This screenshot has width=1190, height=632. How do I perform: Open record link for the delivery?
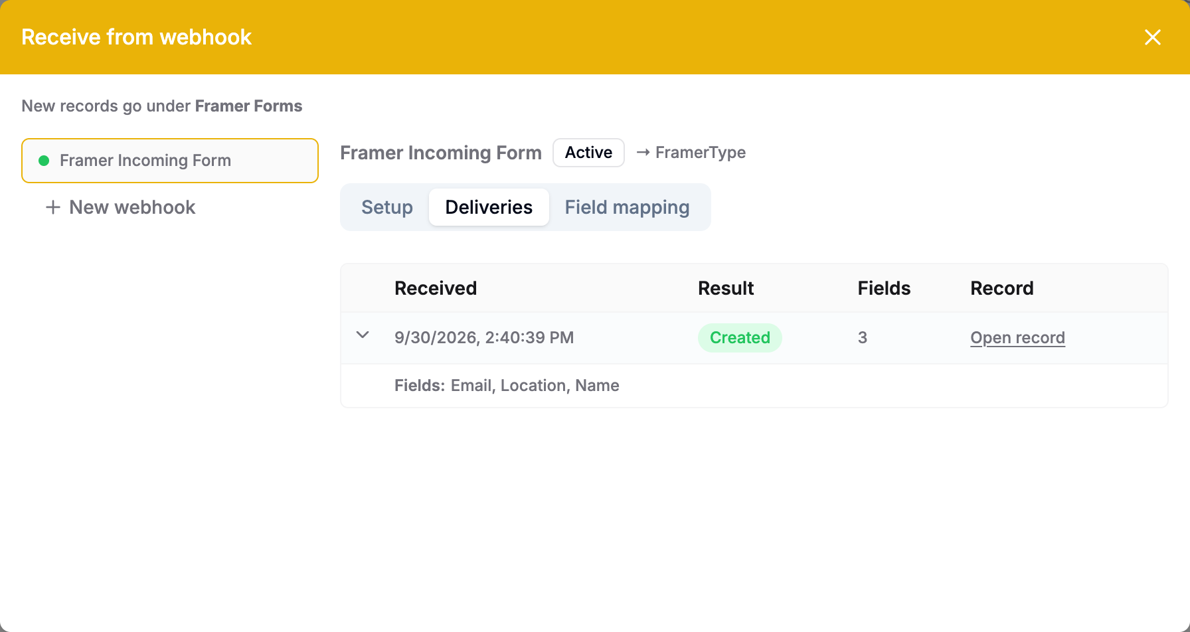(x=1017, y=338)
